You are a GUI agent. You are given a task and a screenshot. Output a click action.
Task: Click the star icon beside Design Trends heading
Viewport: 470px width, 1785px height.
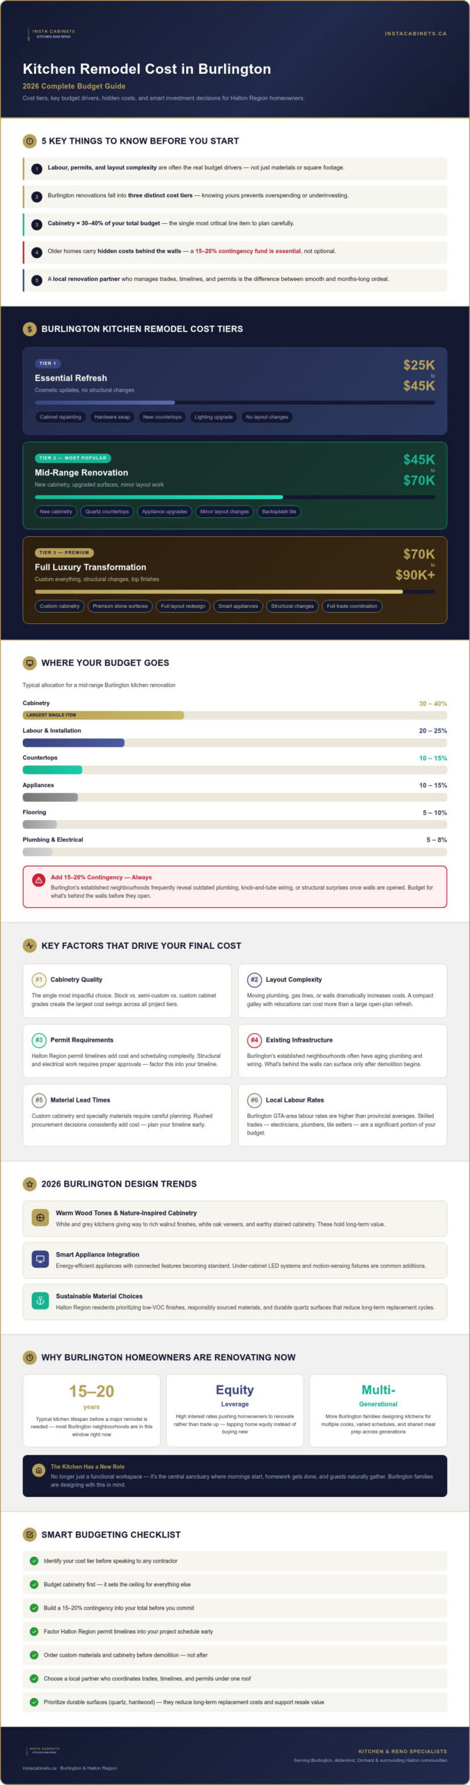click(29, 1184)
